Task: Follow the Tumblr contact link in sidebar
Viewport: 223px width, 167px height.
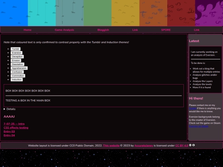Action: tap(192, 108)
